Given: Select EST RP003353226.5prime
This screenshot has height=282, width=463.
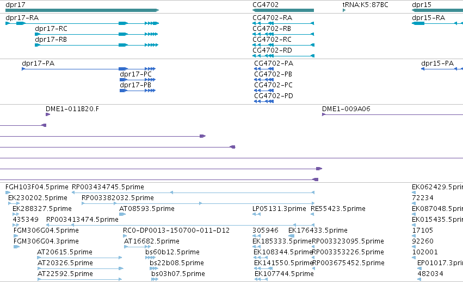Looking at the screenshot, I should [313, 258].
